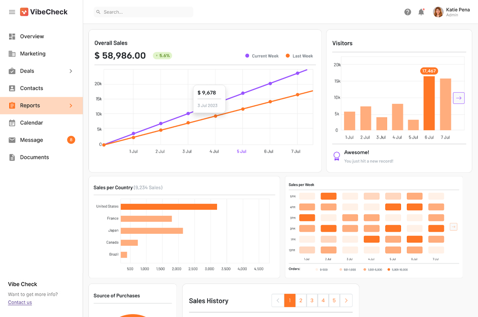This screenshot has width=478, height=317.
Task: Click the 5.6% growth badge
Action: click(163, 56)
